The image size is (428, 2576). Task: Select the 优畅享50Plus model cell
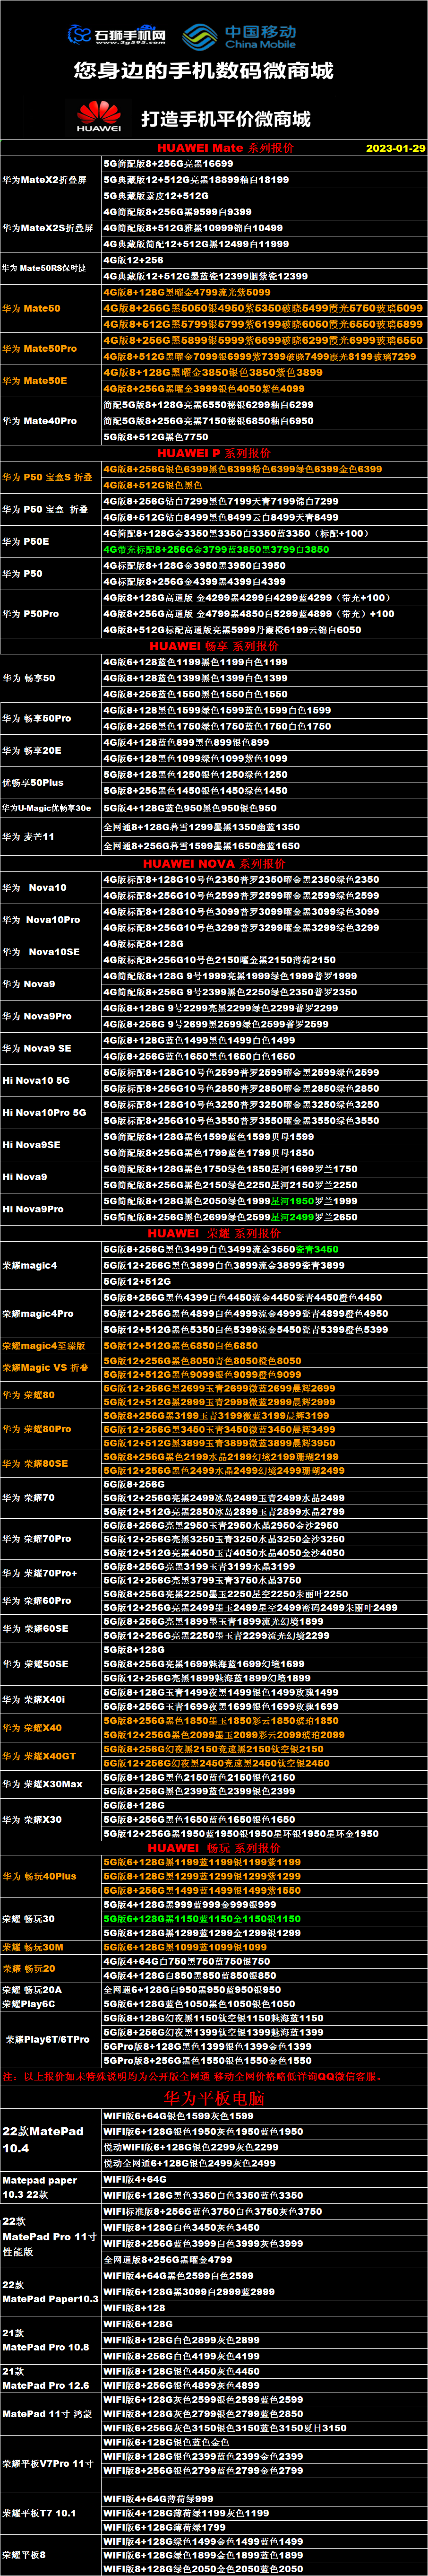coord(50,782)
